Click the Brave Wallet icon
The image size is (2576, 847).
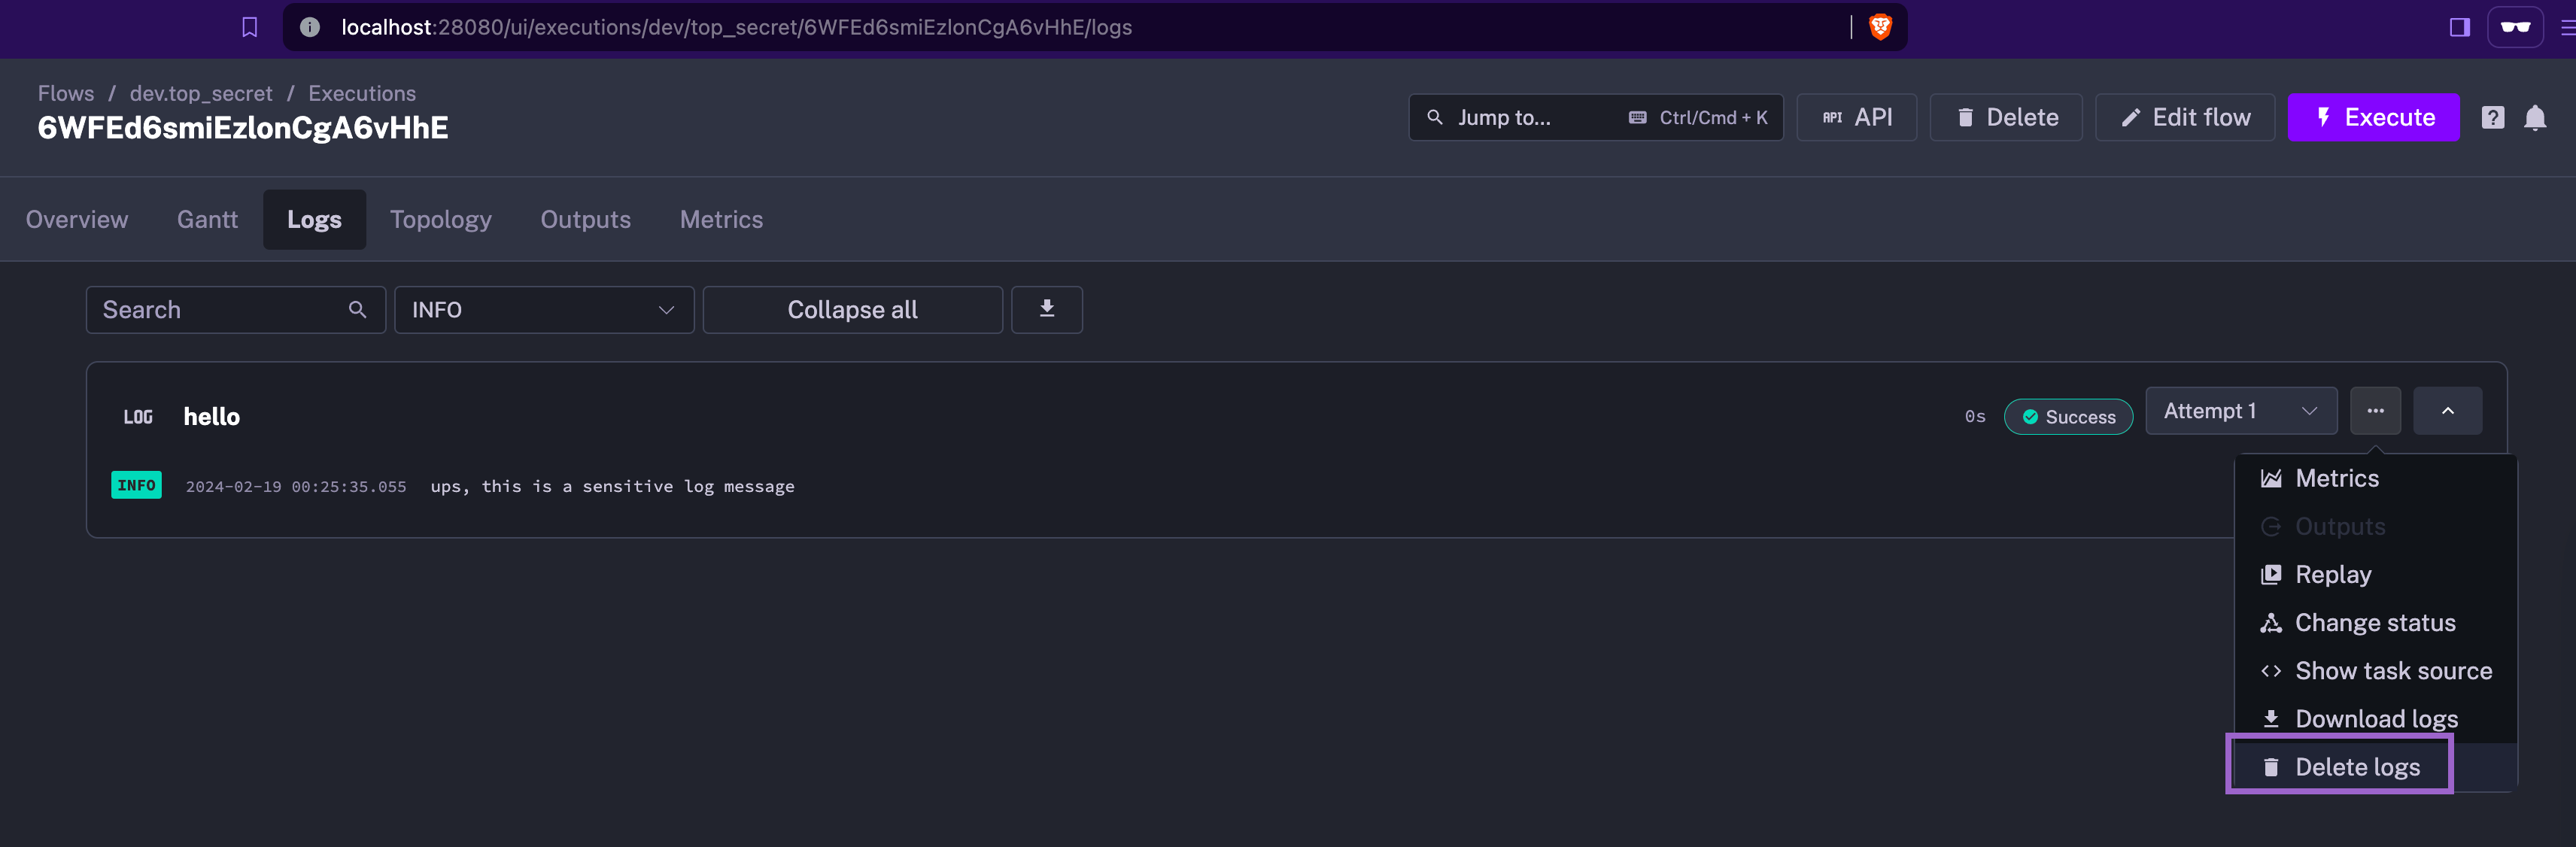tap(2514, 27)
